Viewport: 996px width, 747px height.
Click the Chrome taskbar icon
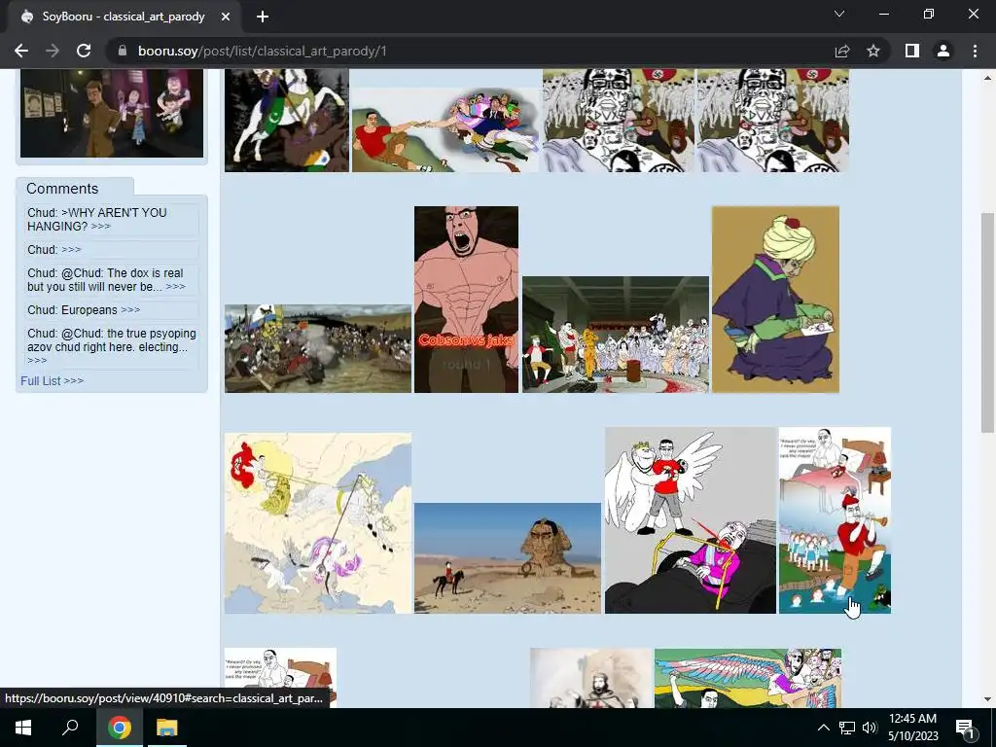pos(120,728)
